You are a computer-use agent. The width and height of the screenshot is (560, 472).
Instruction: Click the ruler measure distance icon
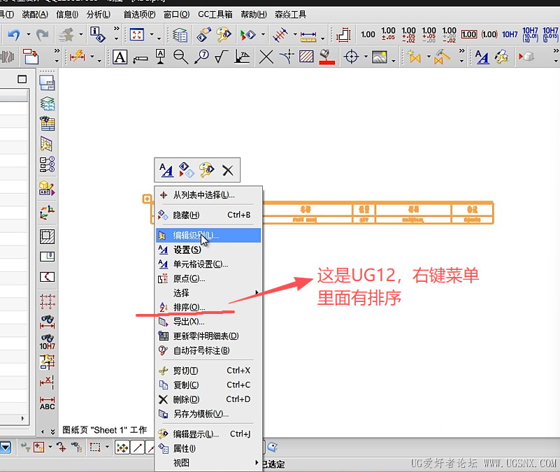click(308, 36)
